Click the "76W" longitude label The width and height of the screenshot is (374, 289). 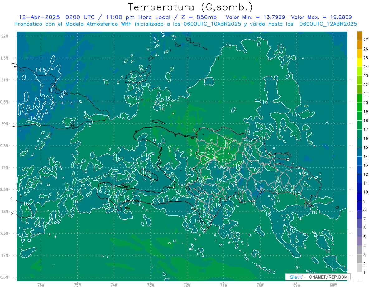pyautogui.click(x=41, y=284)
